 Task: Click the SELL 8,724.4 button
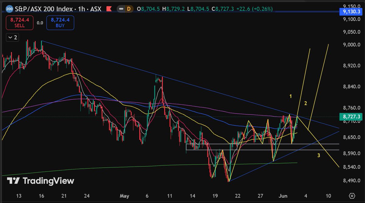[x=19, y=23]
